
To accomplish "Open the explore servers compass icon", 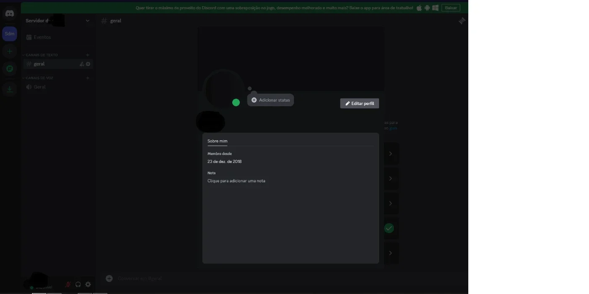I will 9,68.
